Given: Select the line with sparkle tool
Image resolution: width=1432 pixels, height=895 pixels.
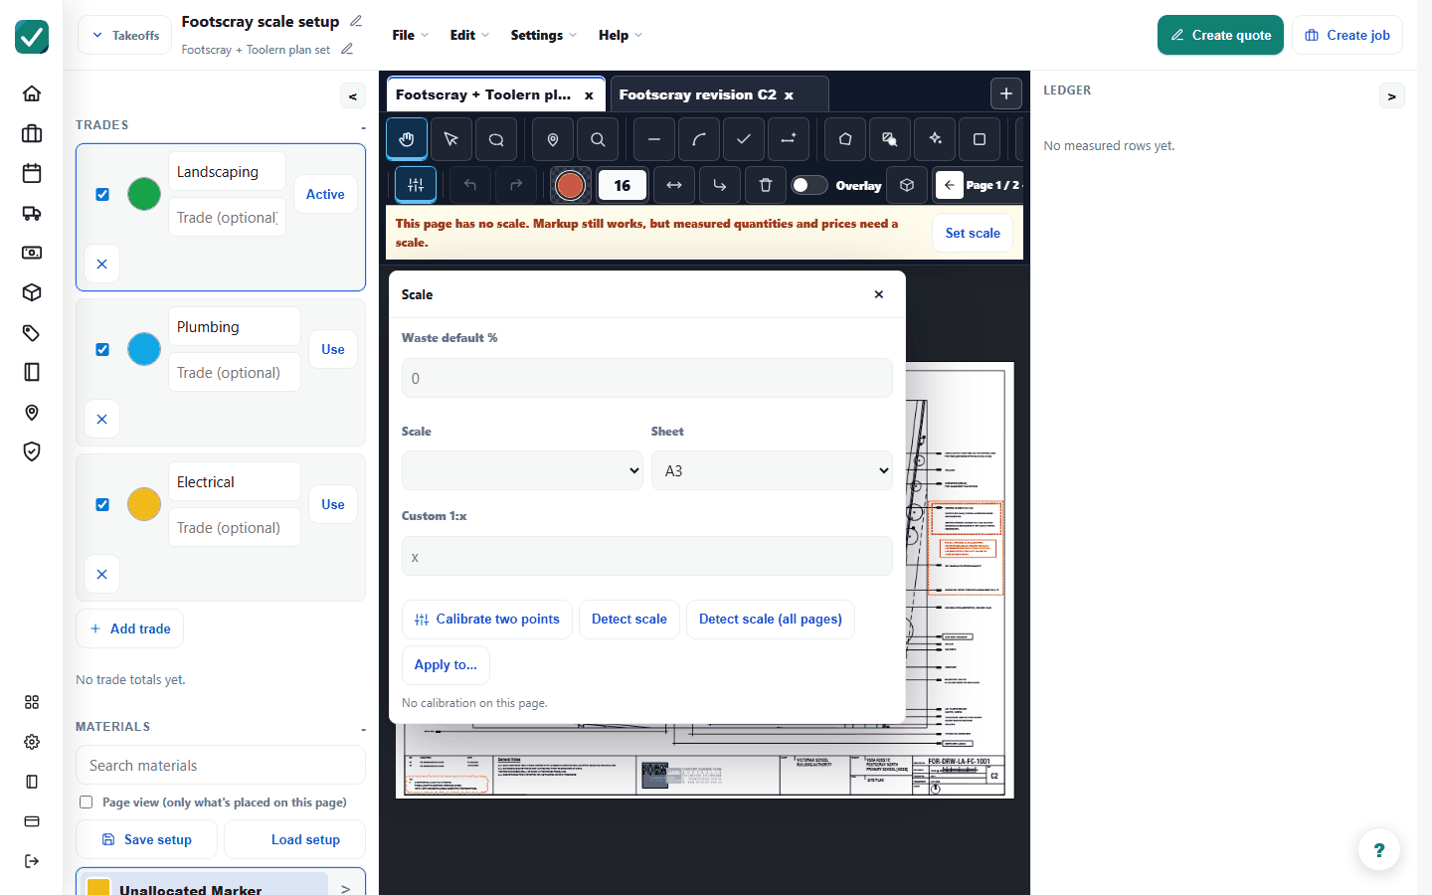Looking at the screenshot, I should click(789, 139).
